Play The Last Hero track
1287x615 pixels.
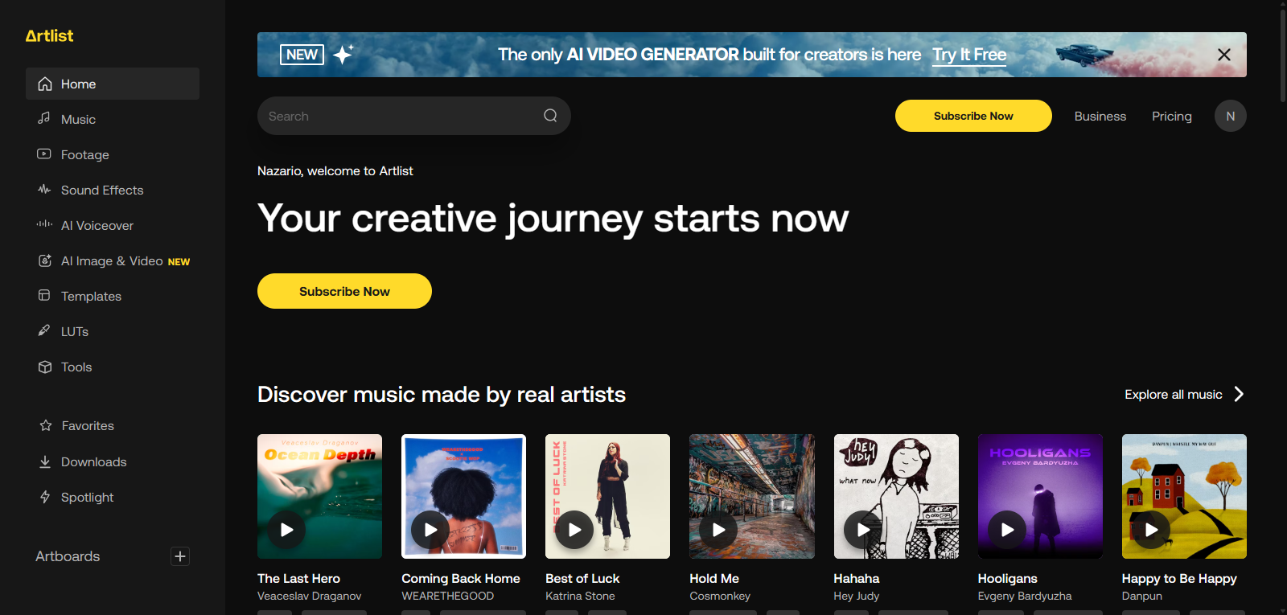[x=286, y=530]
